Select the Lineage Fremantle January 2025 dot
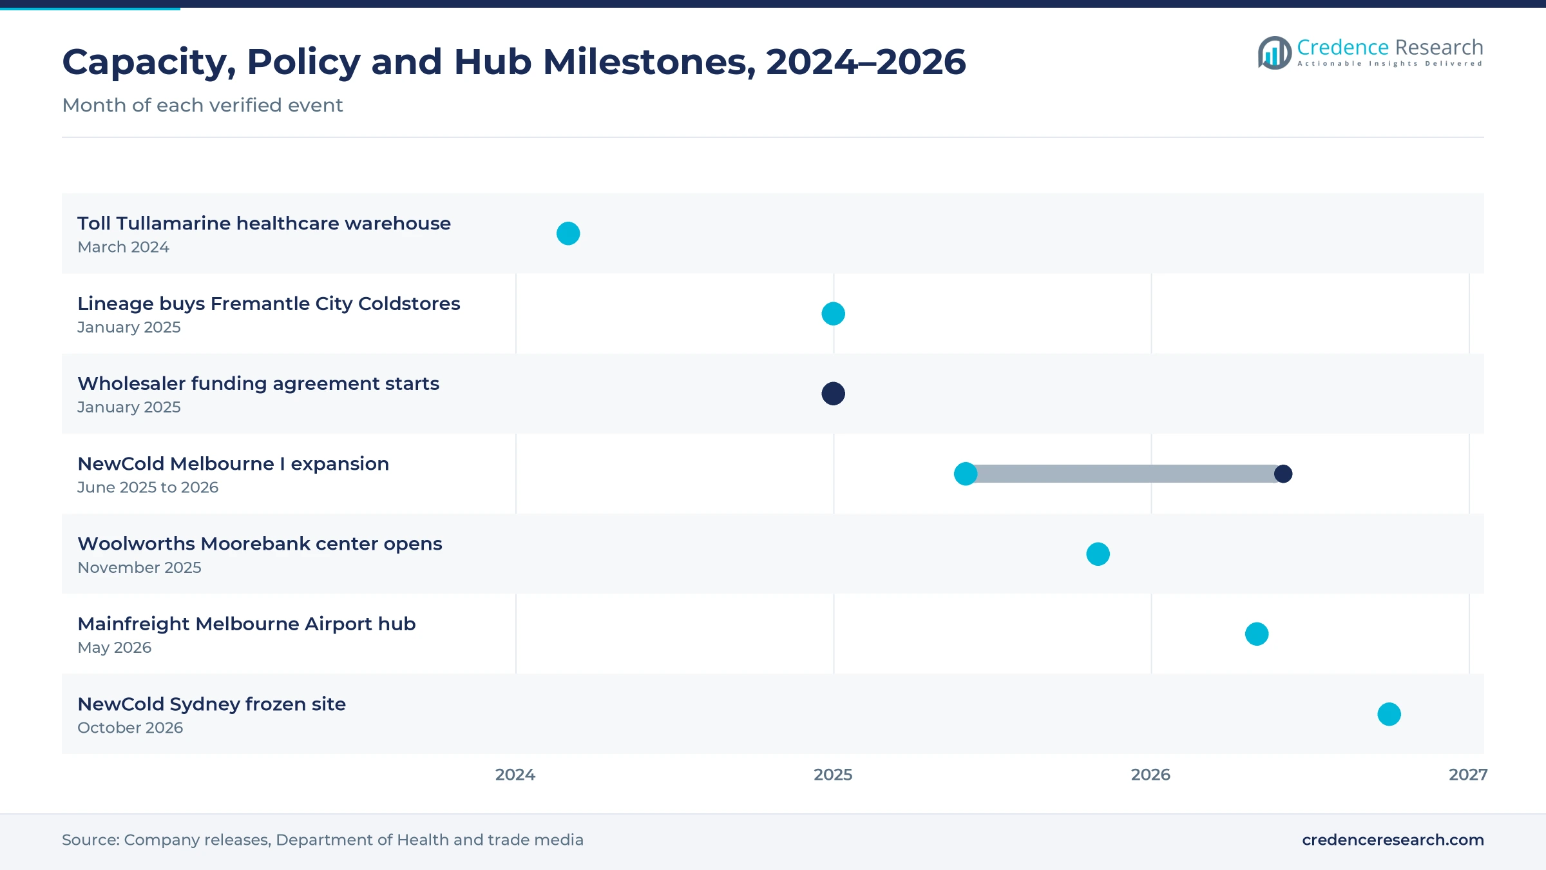Viewport: 1546px width, 870px height. click(x=833, y=314)
